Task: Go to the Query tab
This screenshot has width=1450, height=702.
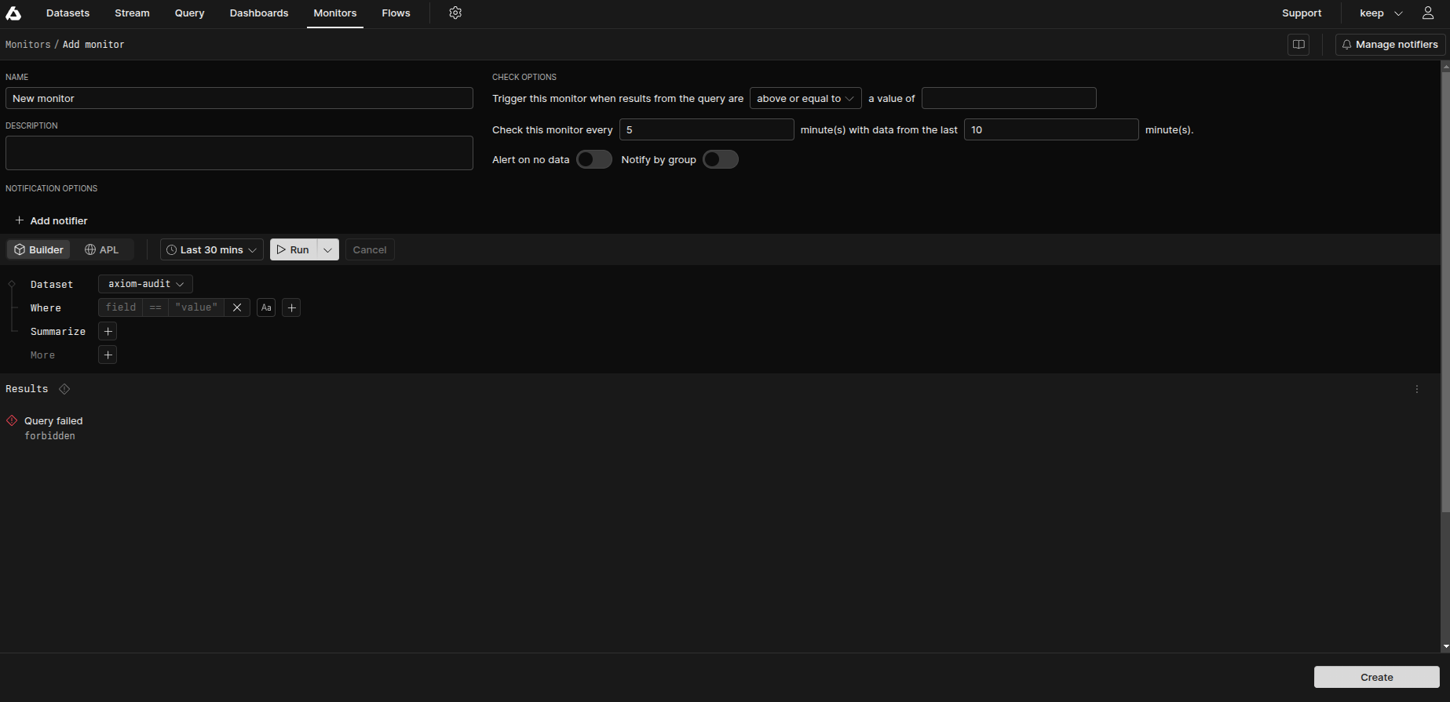Action: 189,13
